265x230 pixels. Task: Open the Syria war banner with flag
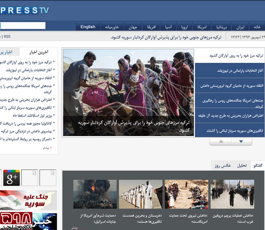(x=28, y=200)
